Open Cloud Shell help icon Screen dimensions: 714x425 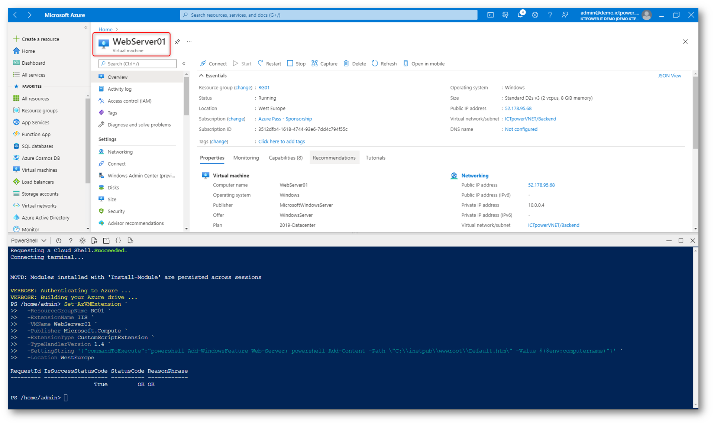(71, 240)
